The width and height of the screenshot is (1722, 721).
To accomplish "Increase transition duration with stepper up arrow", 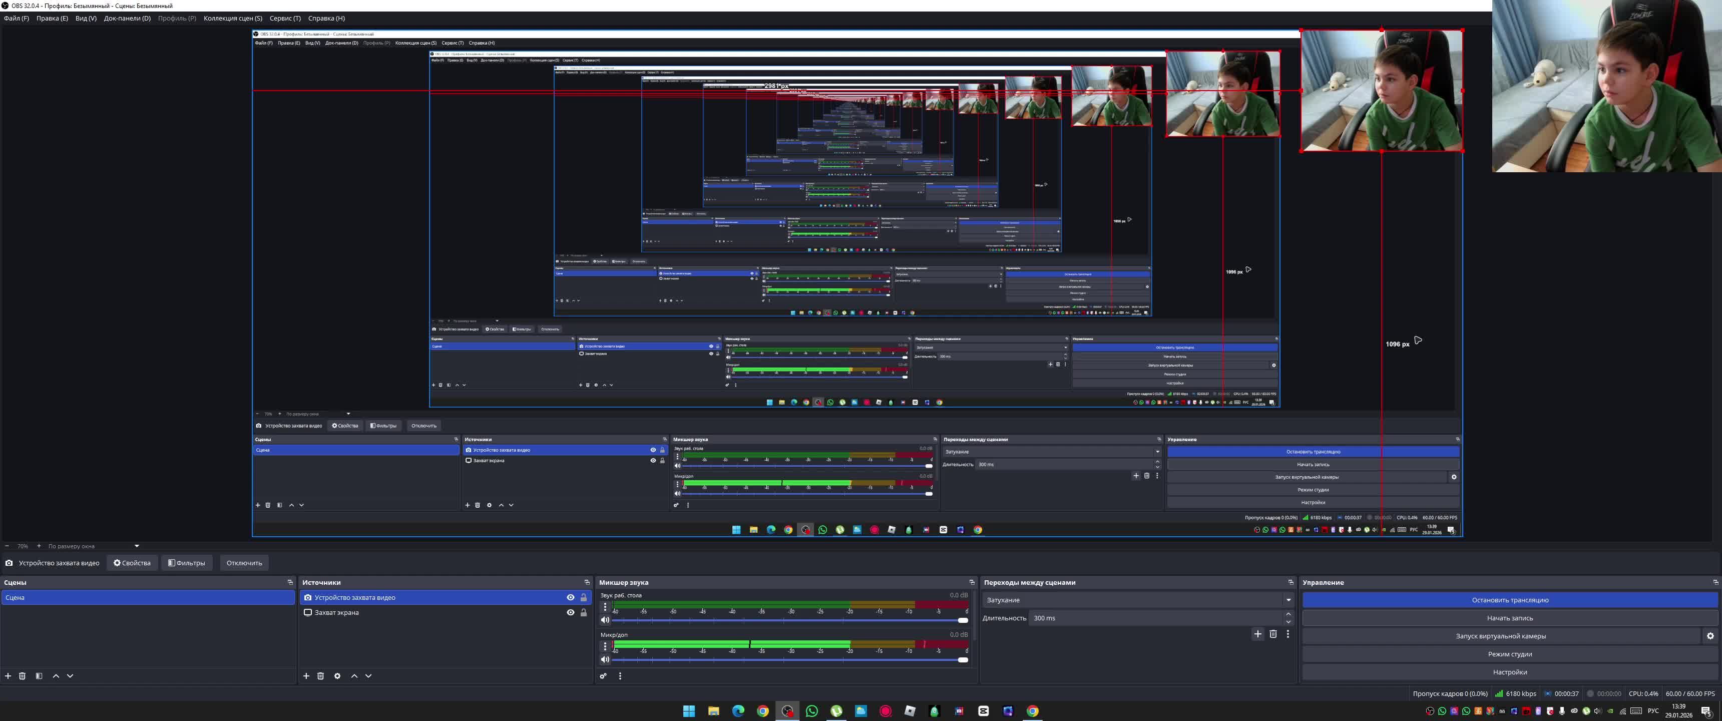I will (x=1288, y=614).
